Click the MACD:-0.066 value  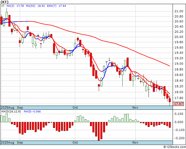pyautogui.click(x=32, y=112)
